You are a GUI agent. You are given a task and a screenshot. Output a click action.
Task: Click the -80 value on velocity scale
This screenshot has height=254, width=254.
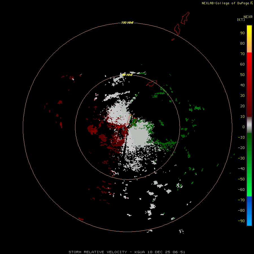(x=241, y=211)
